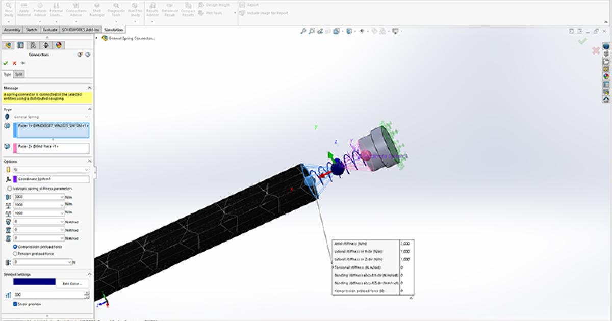Click the spring symbol color swatch
This screenshot has width=612, height=321.
(34, 282)
